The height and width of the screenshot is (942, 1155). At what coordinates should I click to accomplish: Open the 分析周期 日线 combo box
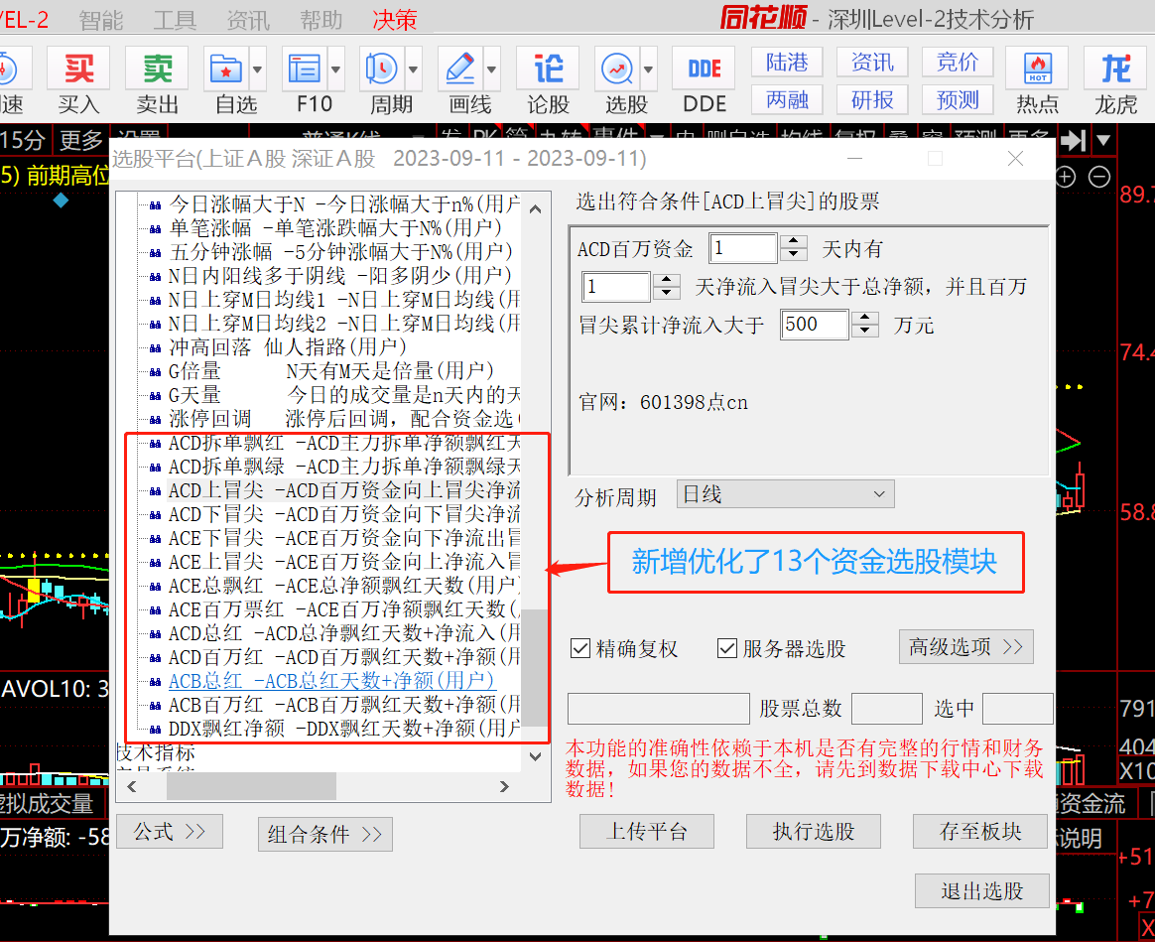click(785, 494)
